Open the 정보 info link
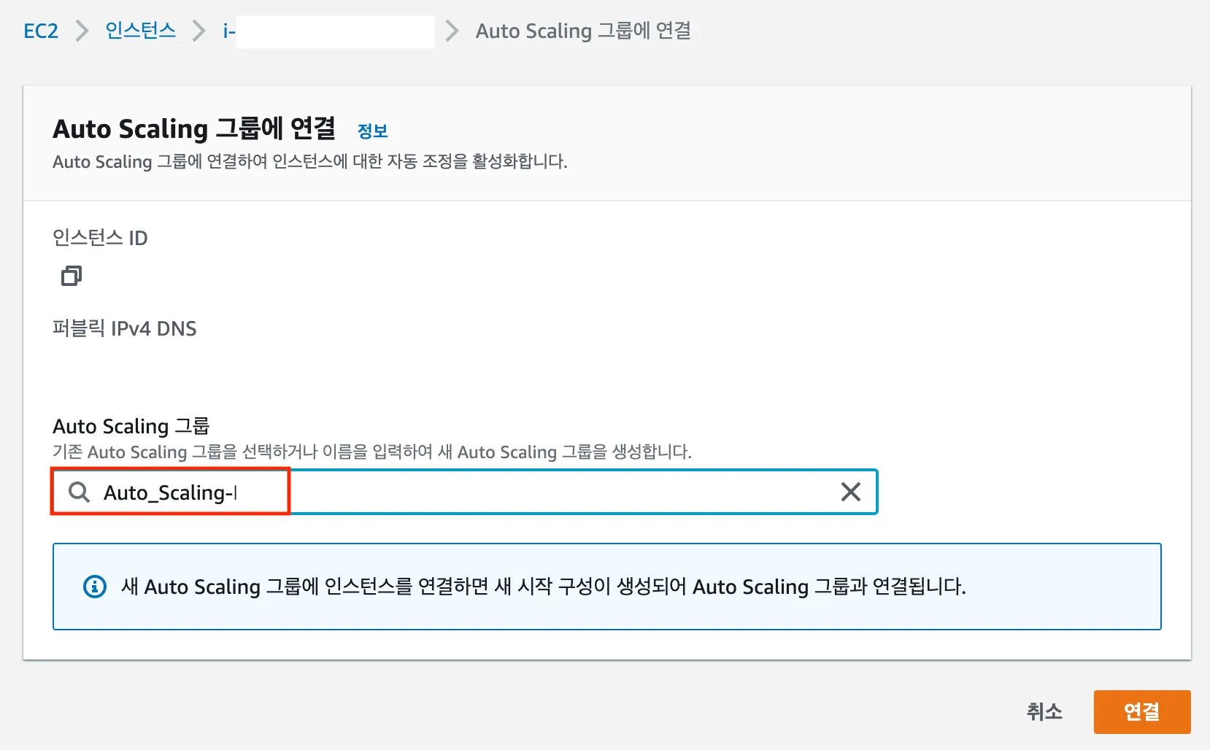 tap(372, 131)
